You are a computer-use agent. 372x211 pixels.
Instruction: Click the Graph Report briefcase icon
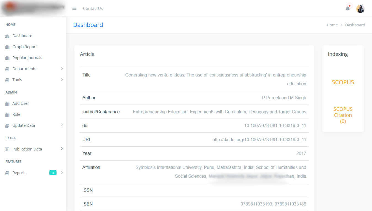7,47
